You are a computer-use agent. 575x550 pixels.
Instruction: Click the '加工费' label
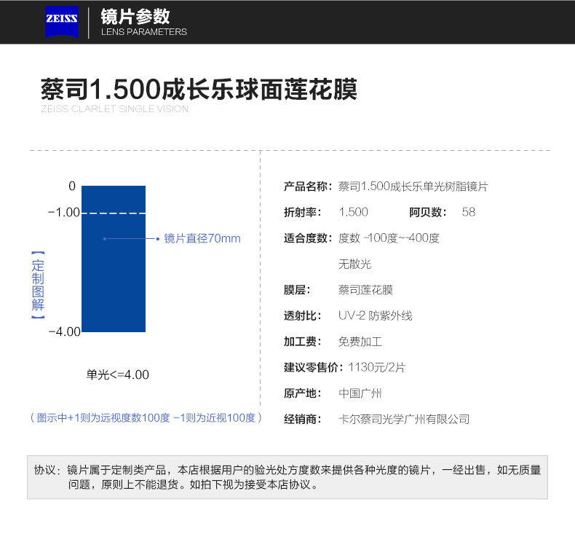coord(302,342)
